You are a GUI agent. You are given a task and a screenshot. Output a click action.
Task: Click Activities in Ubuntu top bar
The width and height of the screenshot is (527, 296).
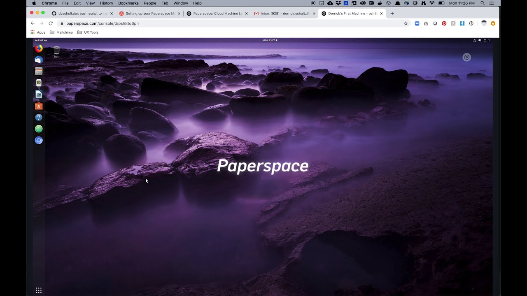click(41, 40)
